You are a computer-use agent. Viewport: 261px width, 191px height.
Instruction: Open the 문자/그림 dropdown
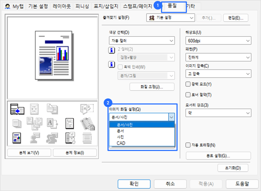click(146, 76)
